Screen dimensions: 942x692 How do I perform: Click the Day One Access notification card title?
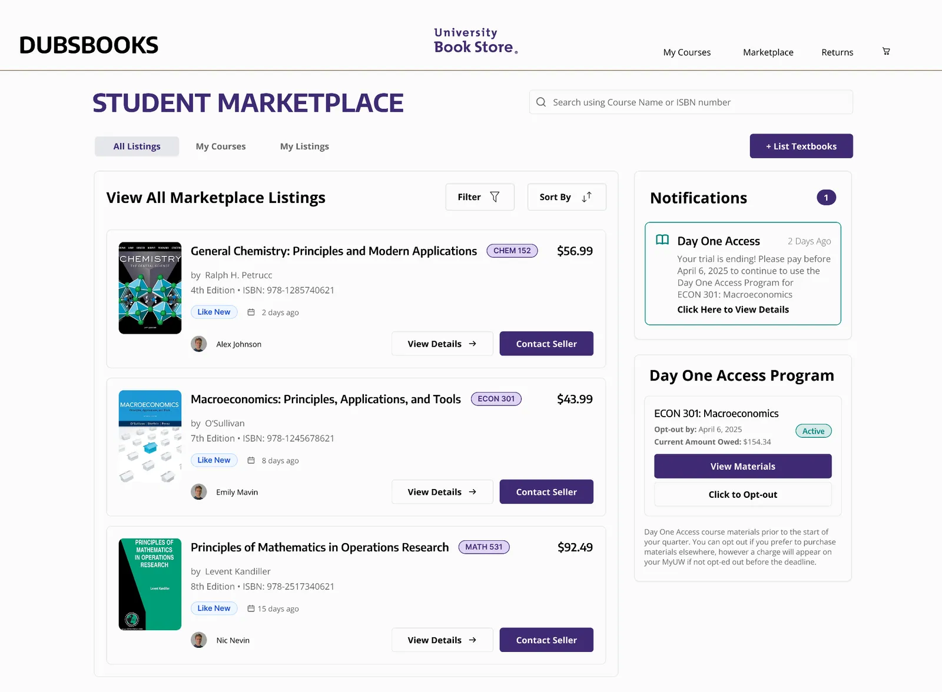click(718, 241)
